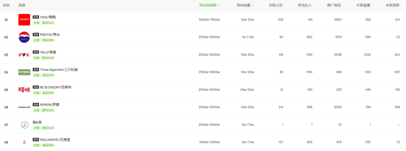Click the 品牌 column header

point(22,5)
